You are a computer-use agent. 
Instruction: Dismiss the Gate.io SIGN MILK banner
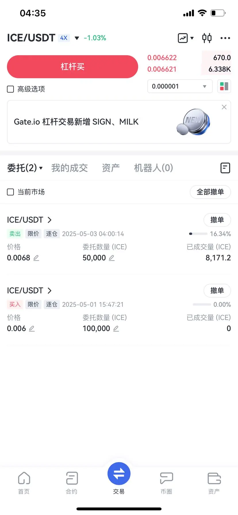(x=224, y=107)
